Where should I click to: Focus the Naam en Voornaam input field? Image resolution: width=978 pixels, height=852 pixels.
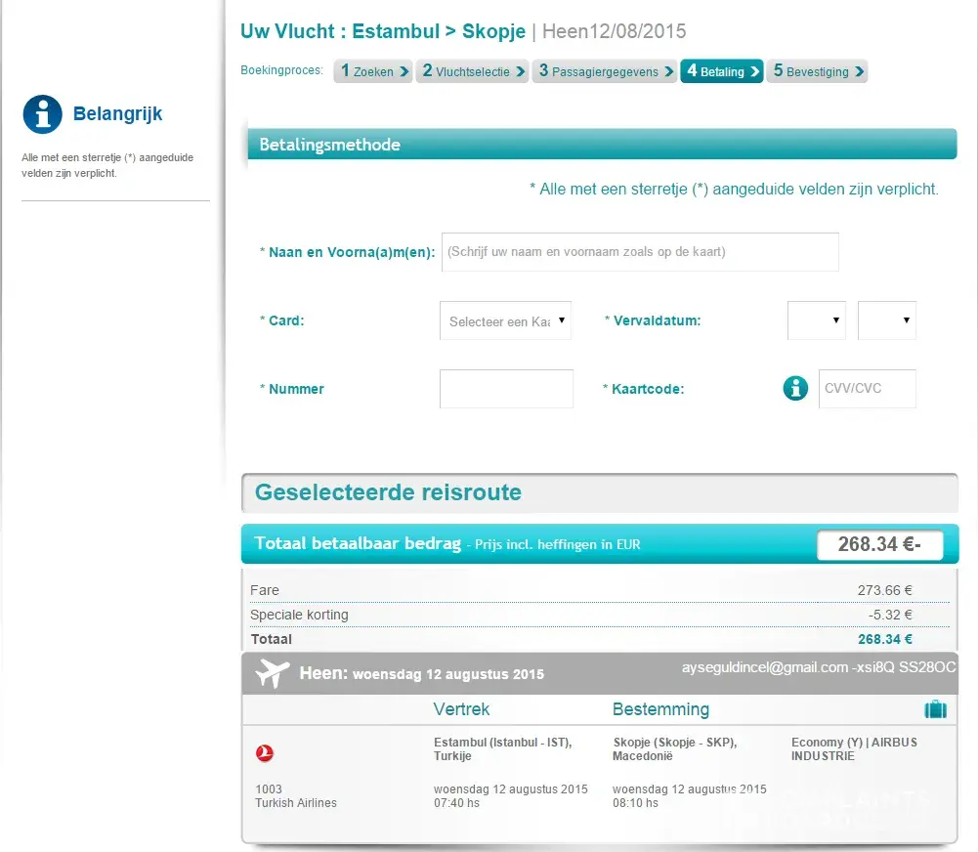[x=640, y=252]
